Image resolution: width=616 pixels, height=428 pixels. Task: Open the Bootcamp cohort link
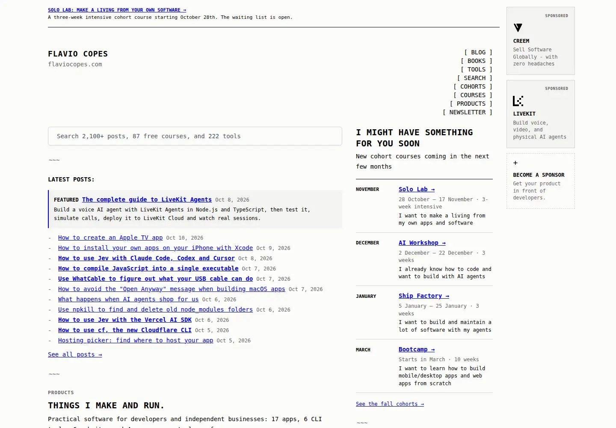click(417, 349)
